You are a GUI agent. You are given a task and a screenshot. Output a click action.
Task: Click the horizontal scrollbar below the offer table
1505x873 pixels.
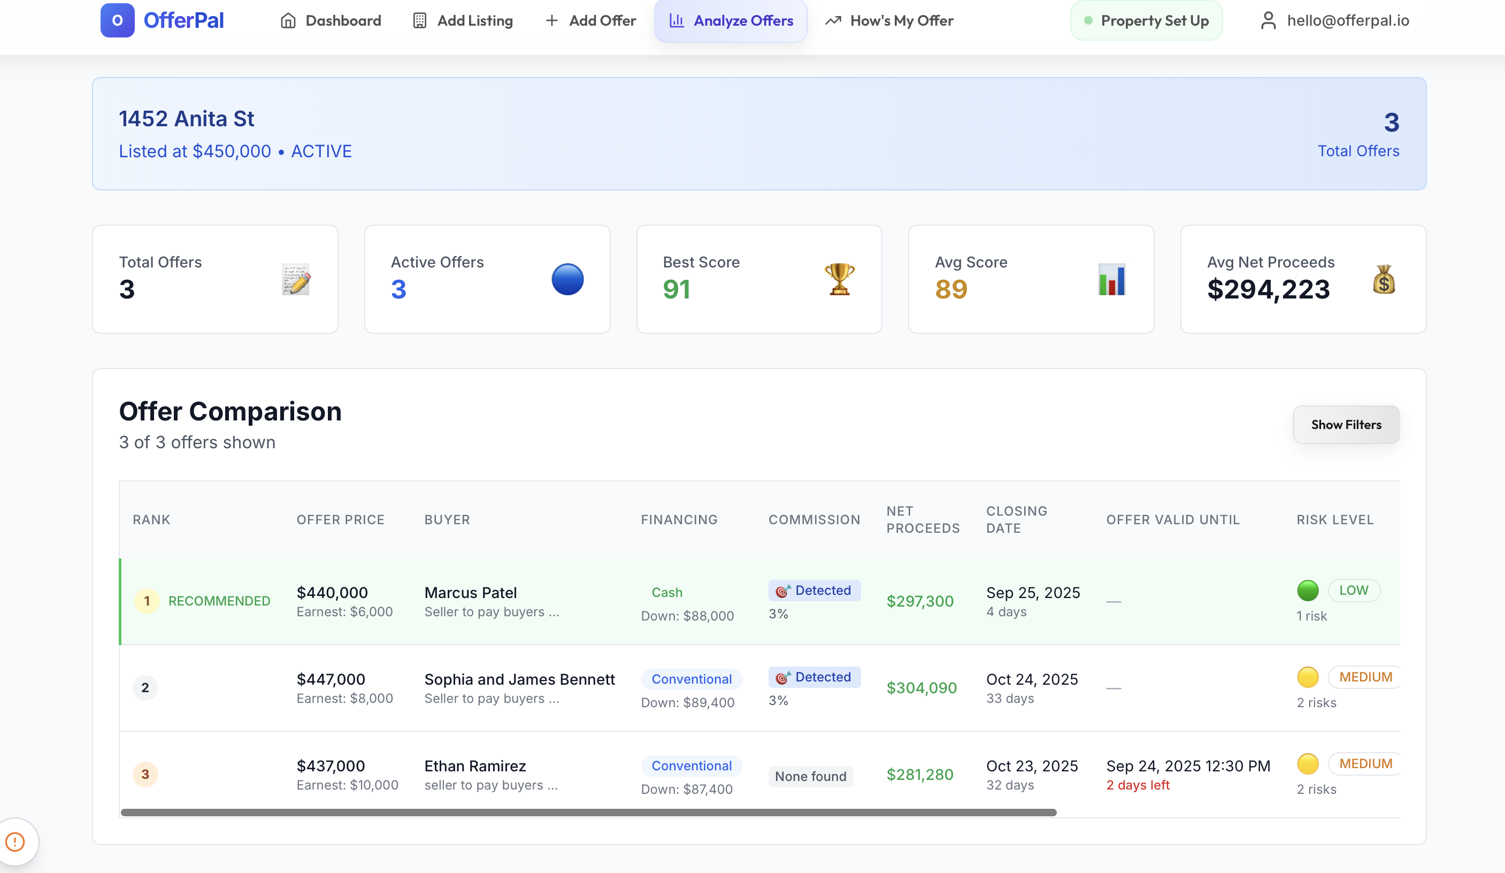[588, 812]
